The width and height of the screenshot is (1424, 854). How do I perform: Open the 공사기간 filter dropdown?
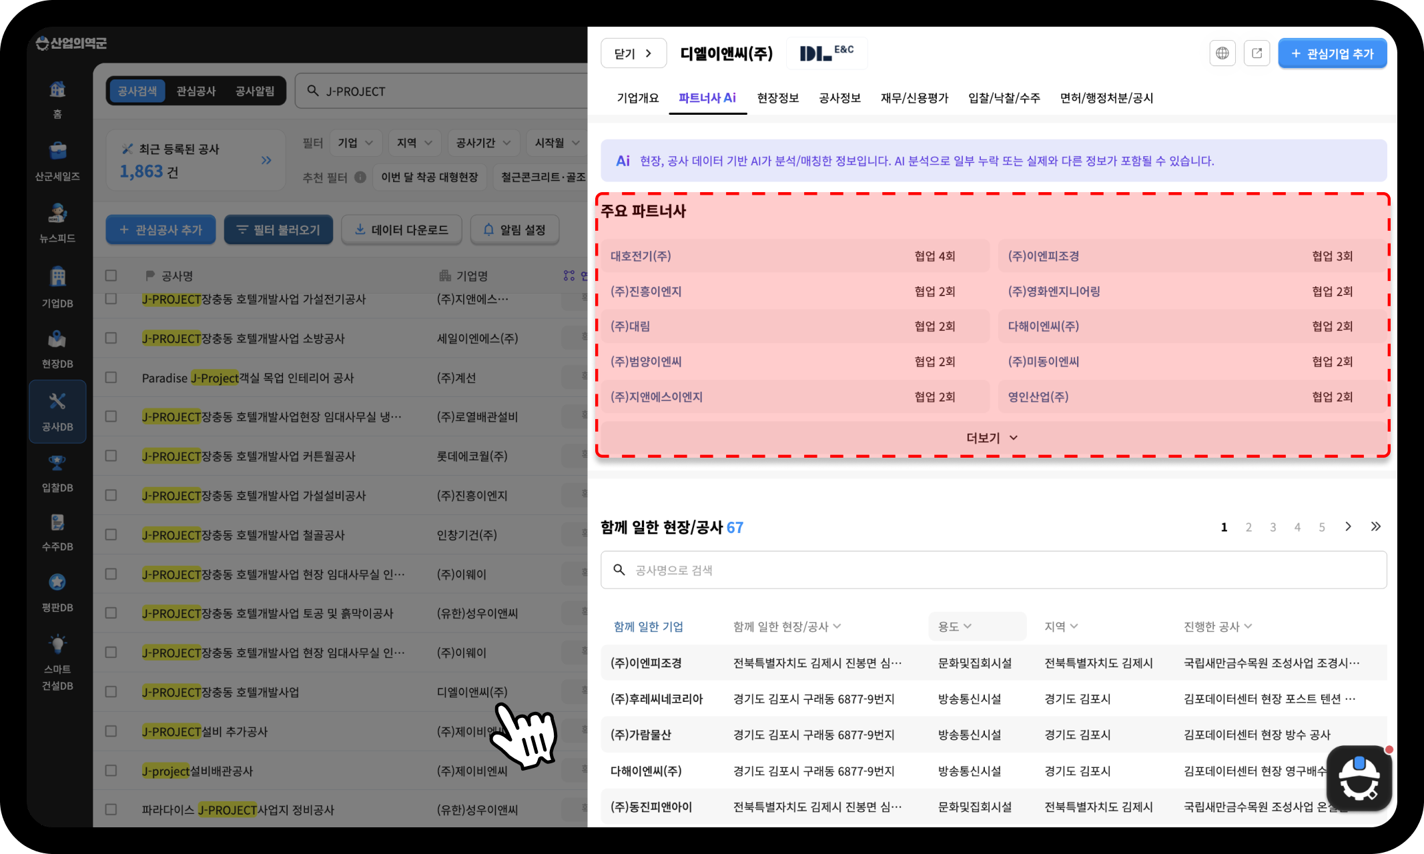tap(484, 143)
